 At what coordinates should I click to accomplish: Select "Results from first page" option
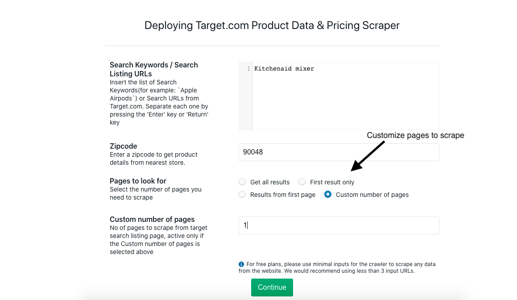242,194
